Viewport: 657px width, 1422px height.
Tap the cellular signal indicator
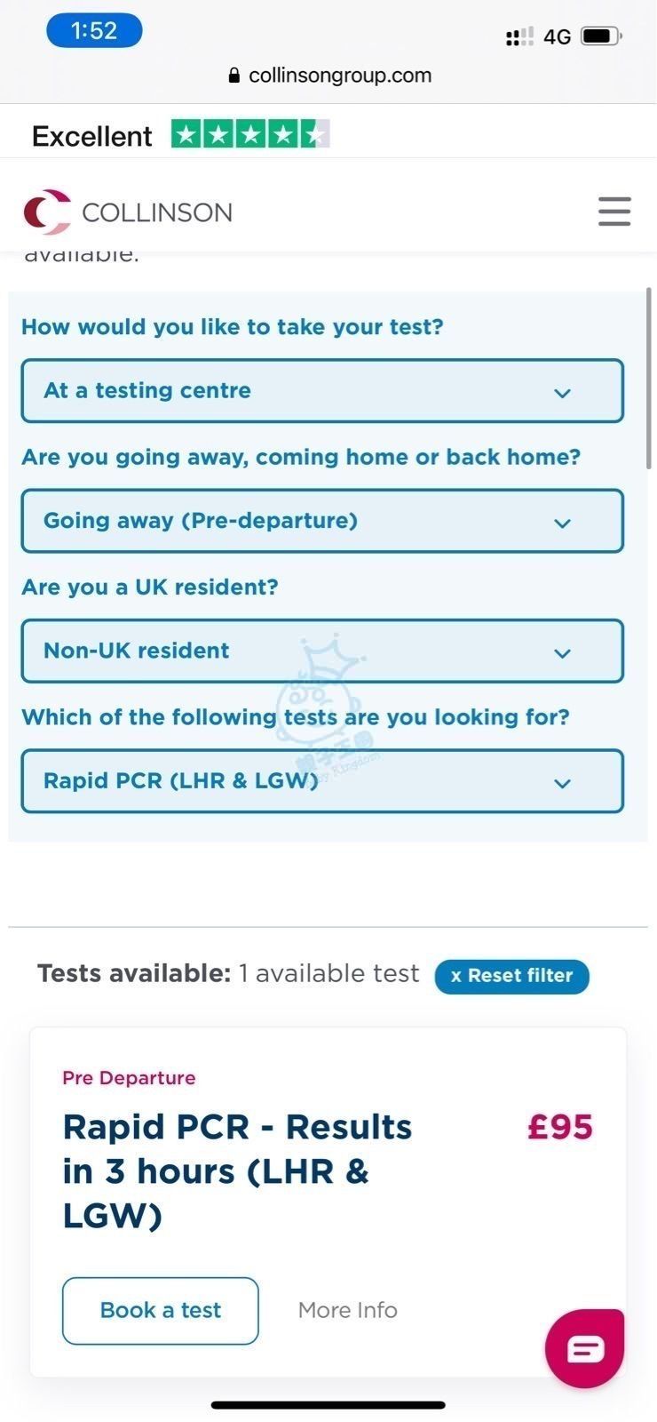(x=519, y=36)
